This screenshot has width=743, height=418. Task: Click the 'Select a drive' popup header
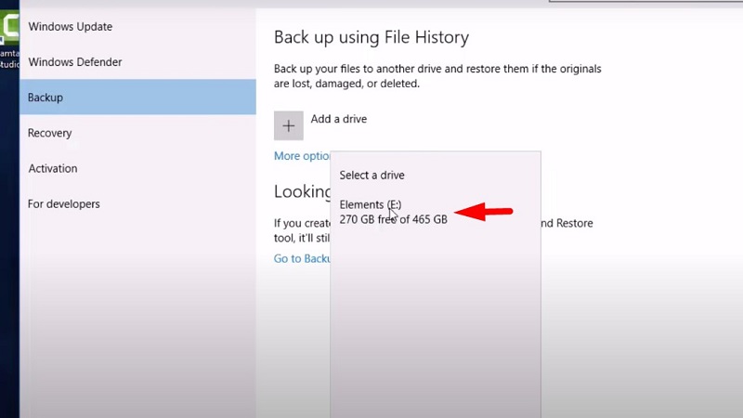point(371,175)
